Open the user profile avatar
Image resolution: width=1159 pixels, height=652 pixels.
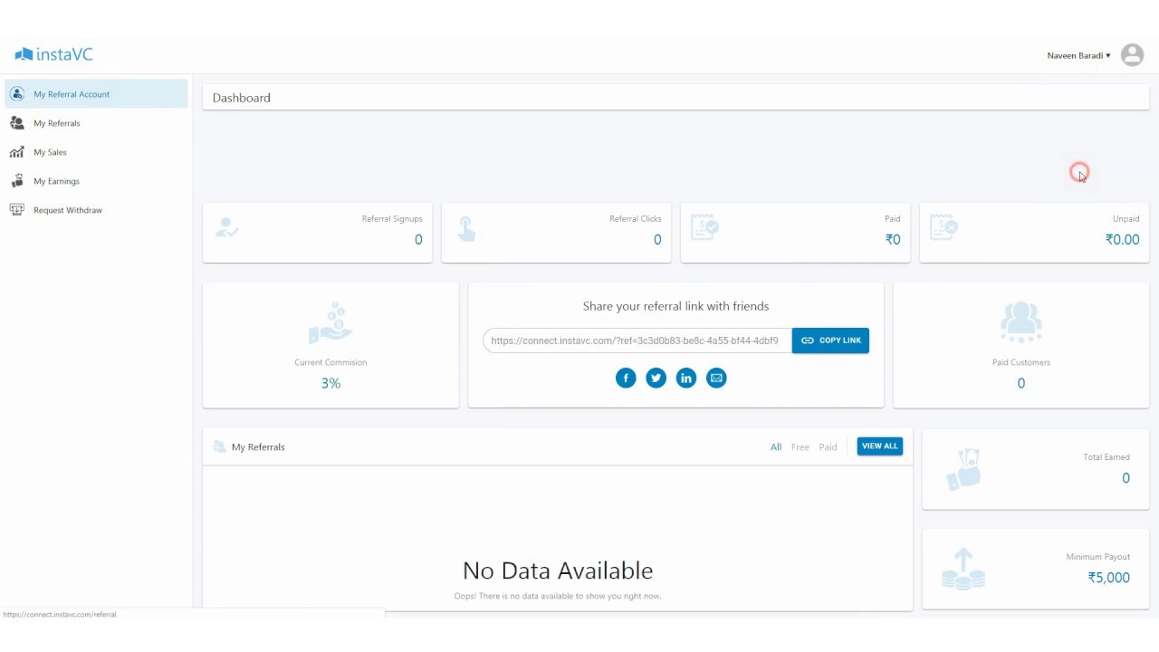[x=1132, y=55]
